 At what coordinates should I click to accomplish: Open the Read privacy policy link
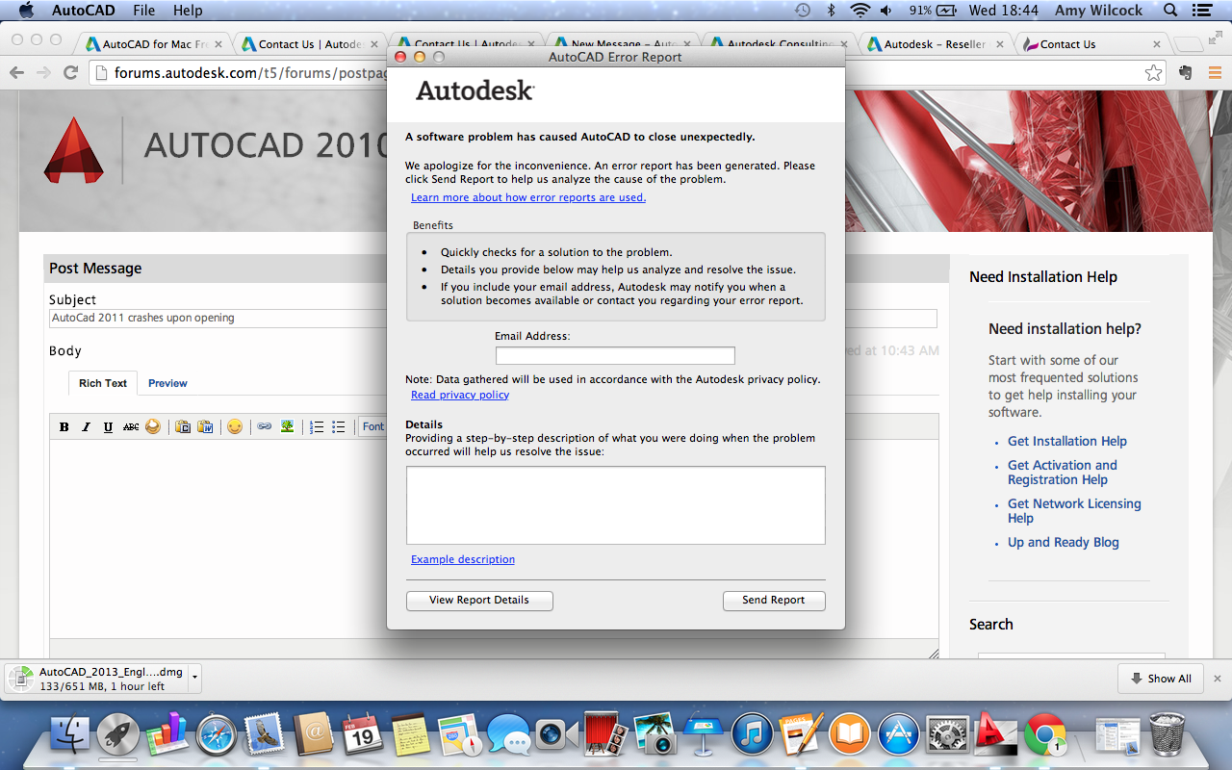point(460,395)
